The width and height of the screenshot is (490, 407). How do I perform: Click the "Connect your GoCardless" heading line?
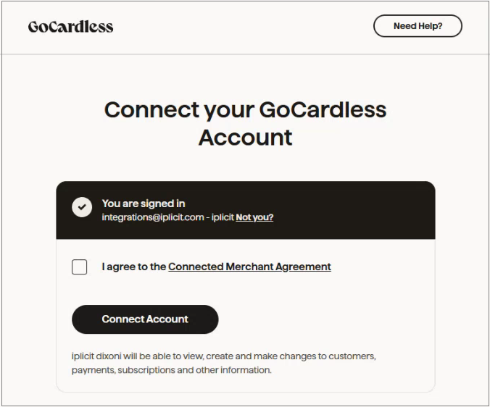[x=245, y=109]
